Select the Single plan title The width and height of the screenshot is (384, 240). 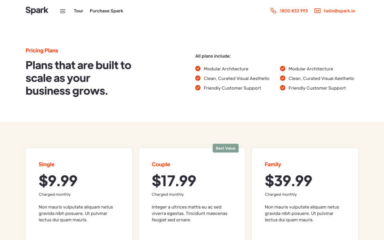[x=46, y=164]
